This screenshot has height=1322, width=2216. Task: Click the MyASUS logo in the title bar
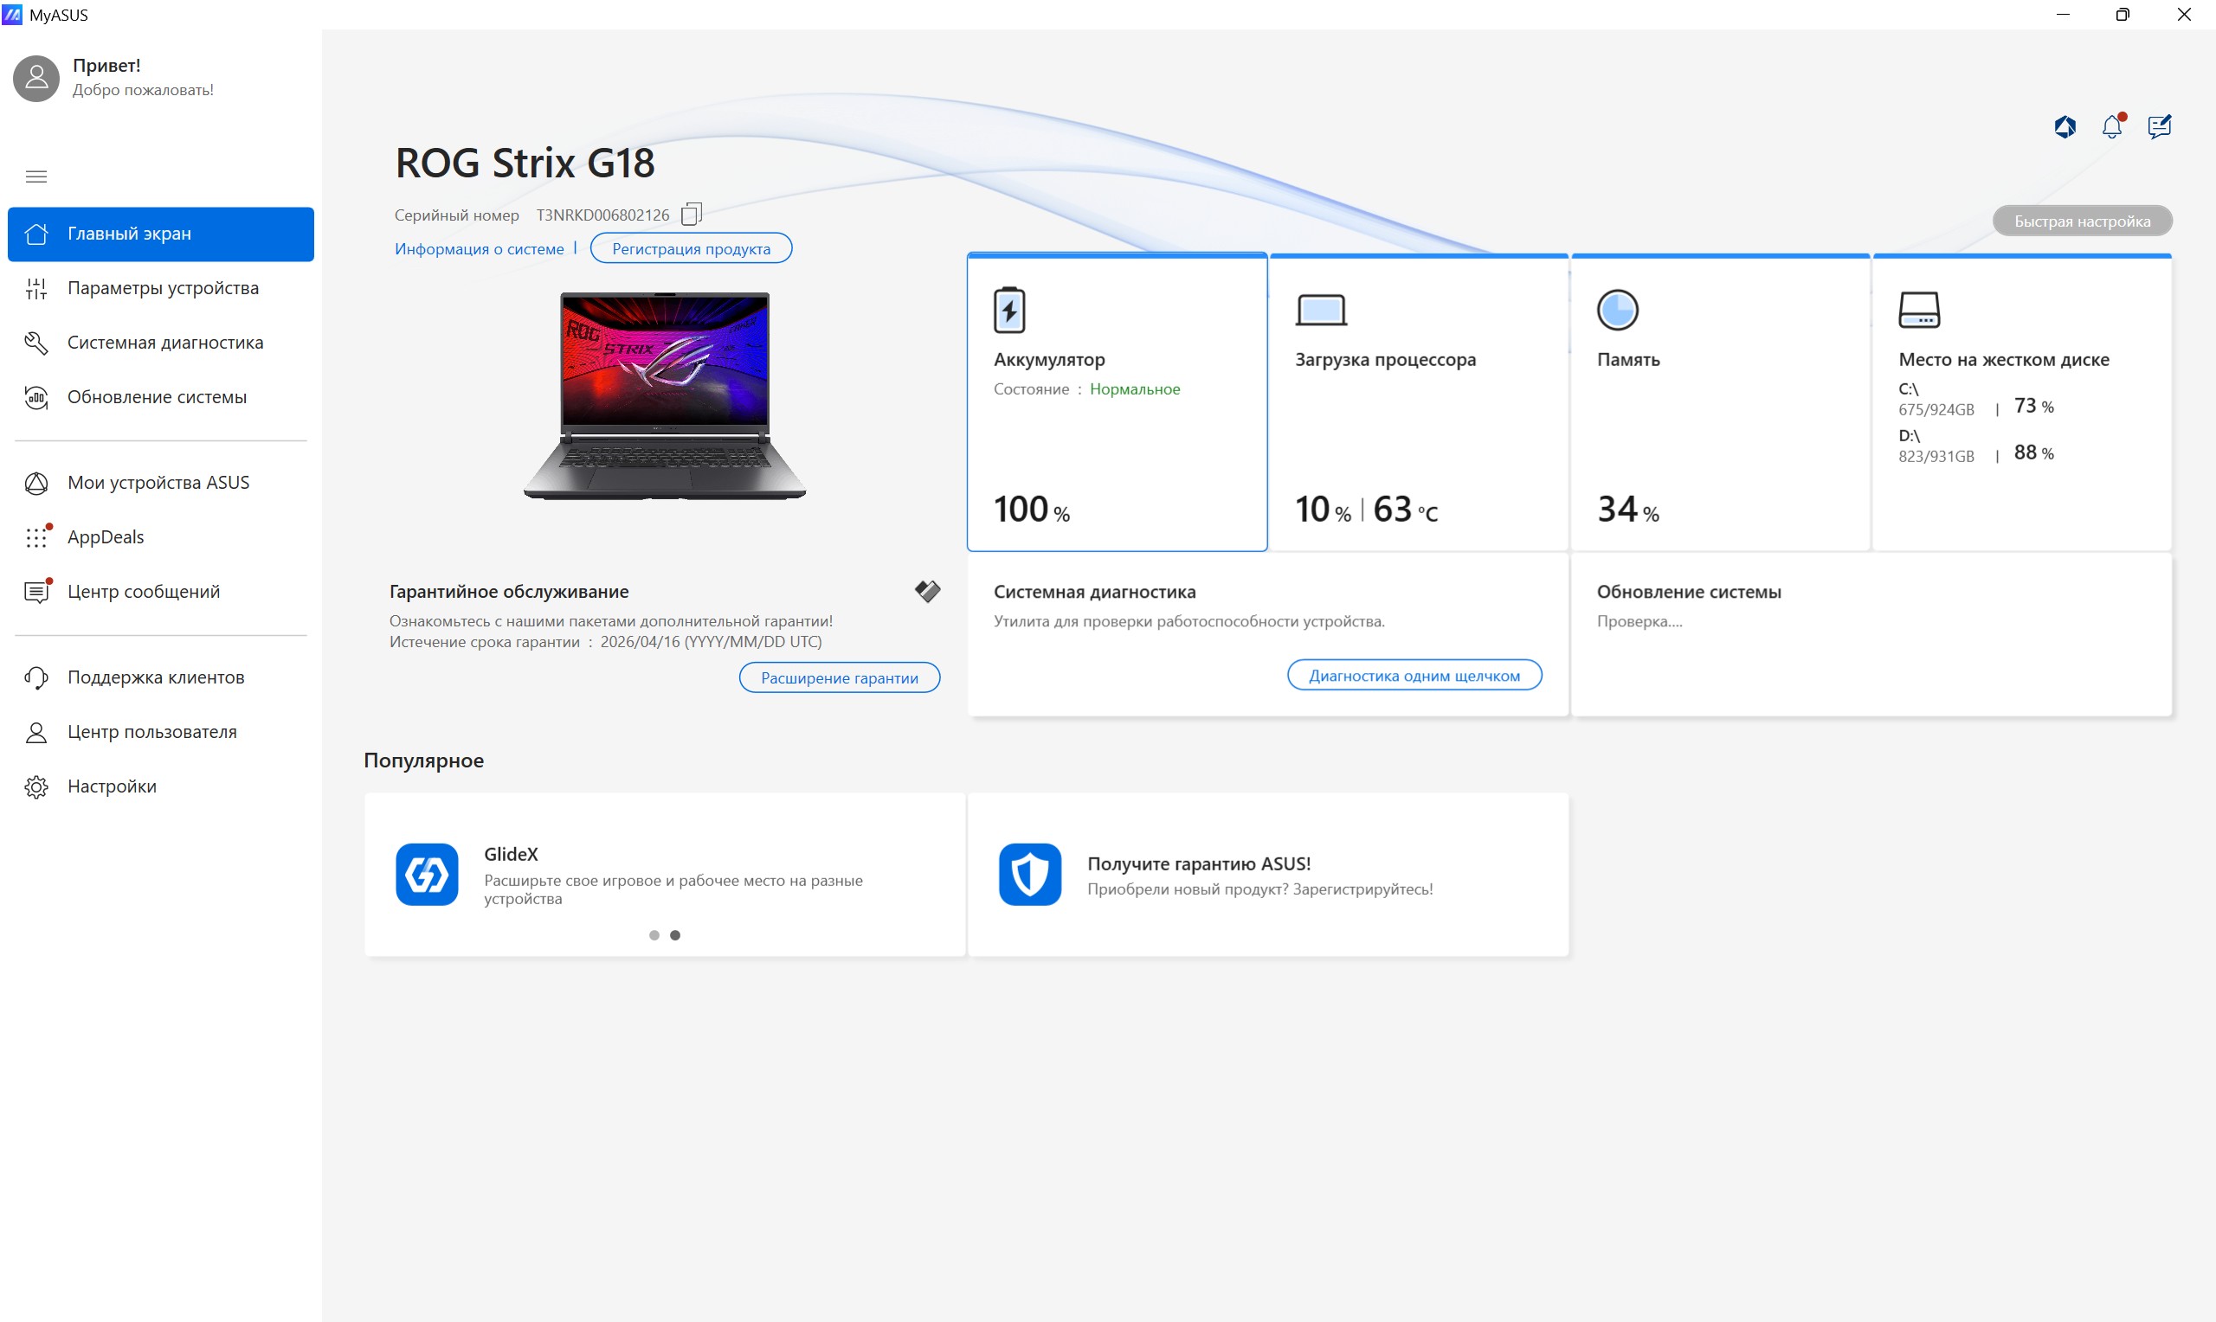(x=12, y=14)
